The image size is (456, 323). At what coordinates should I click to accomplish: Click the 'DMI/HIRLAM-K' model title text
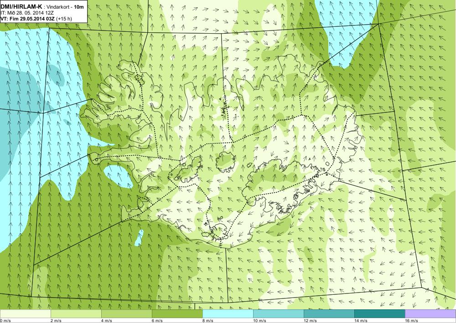tap(21, 6)
